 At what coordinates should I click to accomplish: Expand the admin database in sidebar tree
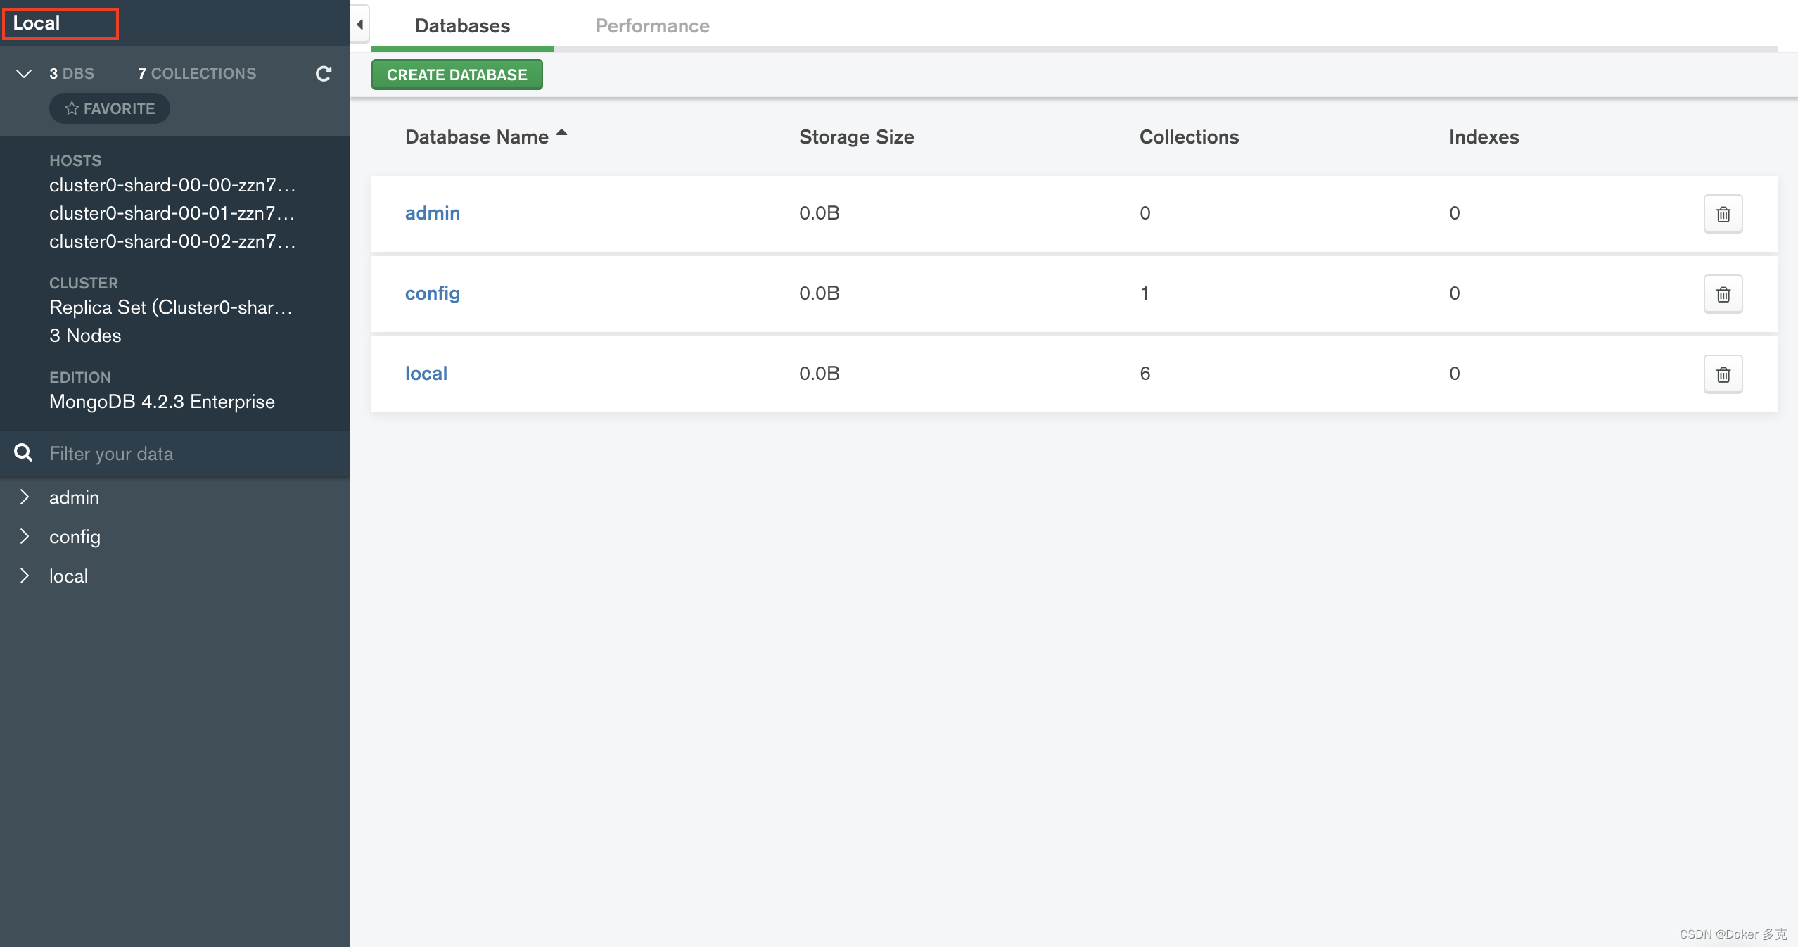(x=25, y=497)
